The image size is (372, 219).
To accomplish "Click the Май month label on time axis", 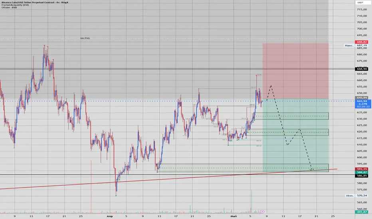I will point(233,216).
